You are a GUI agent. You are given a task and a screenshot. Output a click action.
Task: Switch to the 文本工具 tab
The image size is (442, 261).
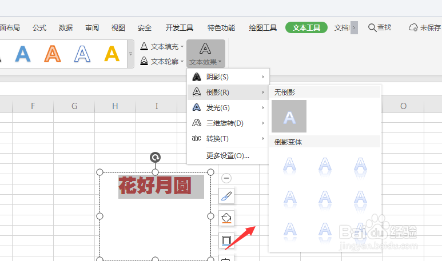click(x=306, y=27)
